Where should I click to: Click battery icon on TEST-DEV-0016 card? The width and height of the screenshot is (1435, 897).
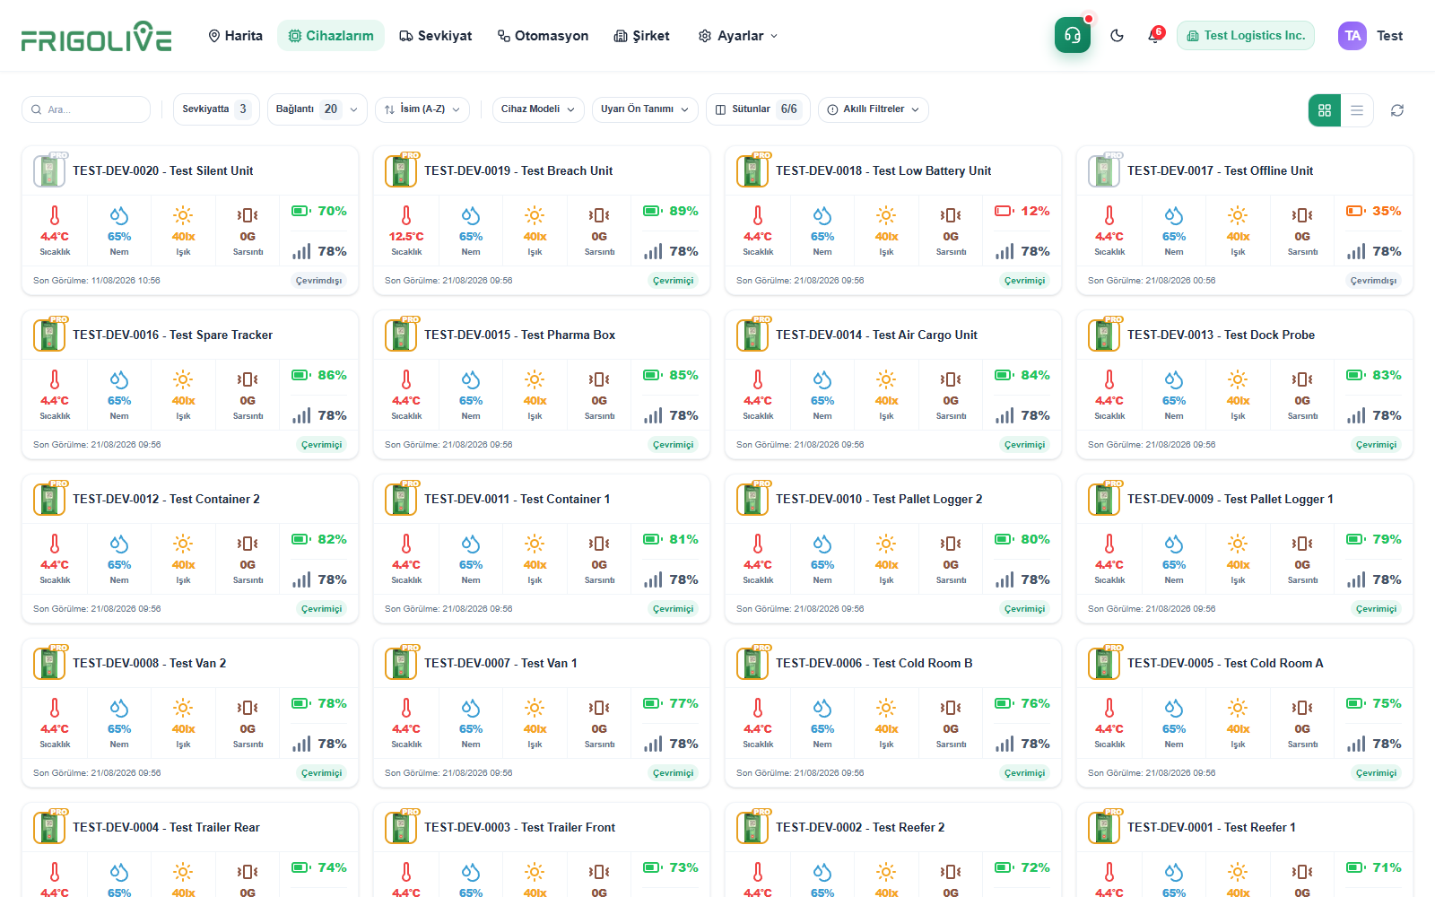301,375
